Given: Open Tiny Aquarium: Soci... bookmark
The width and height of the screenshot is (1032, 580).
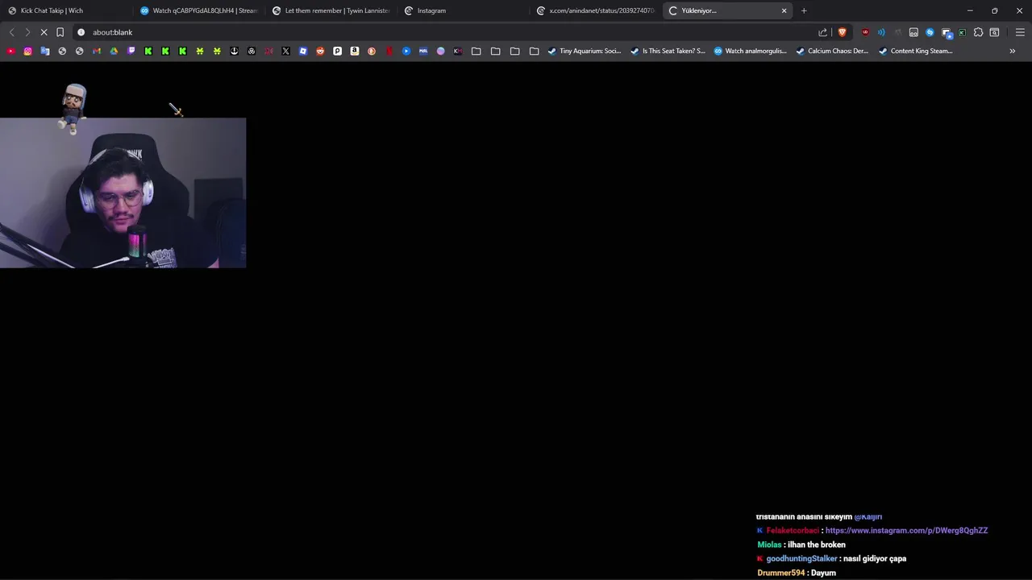Looking at the screenshot, I should pos(585,51).
